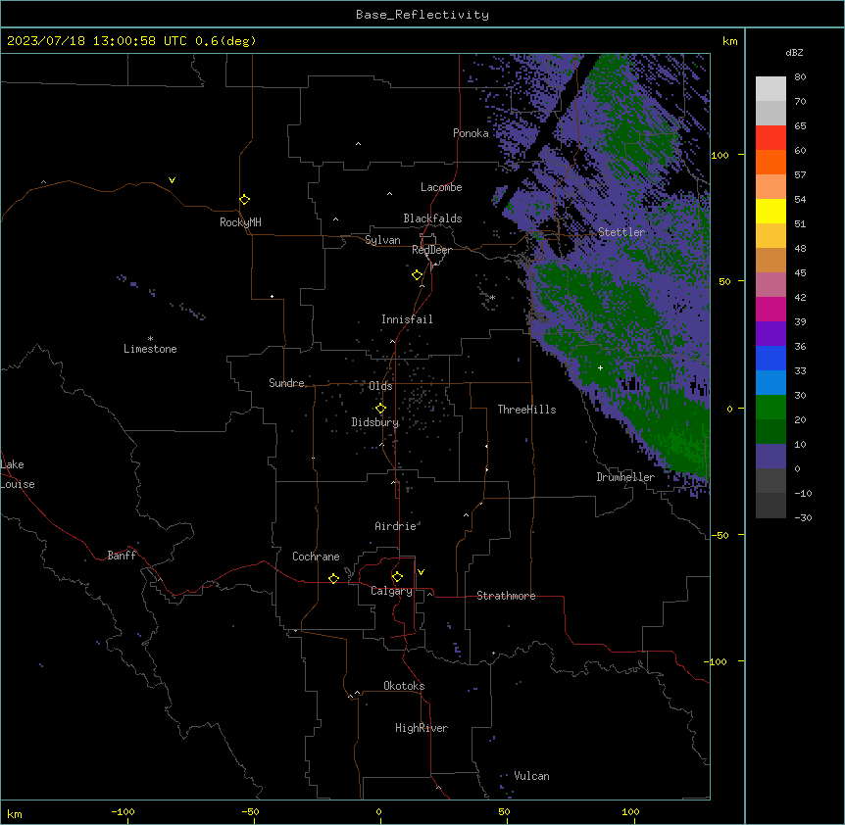The width and height of the screenshot is (845, 825).
Task: Click the yellow diamond marker south of RedDeer
Action: pos(418,275)
